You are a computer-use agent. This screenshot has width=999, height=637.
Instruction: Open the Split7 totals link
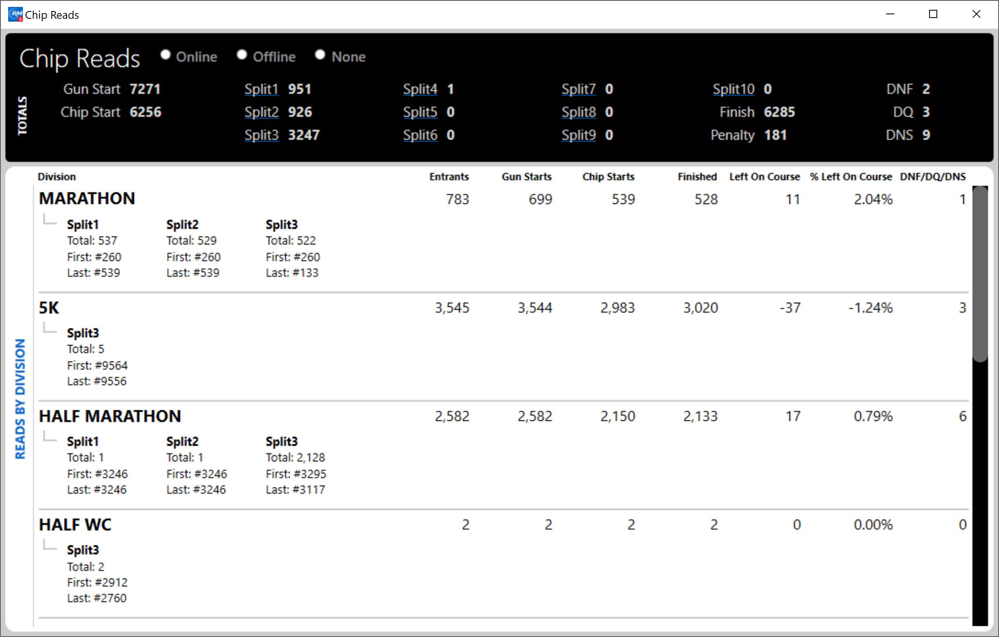(x=579, y=89)
